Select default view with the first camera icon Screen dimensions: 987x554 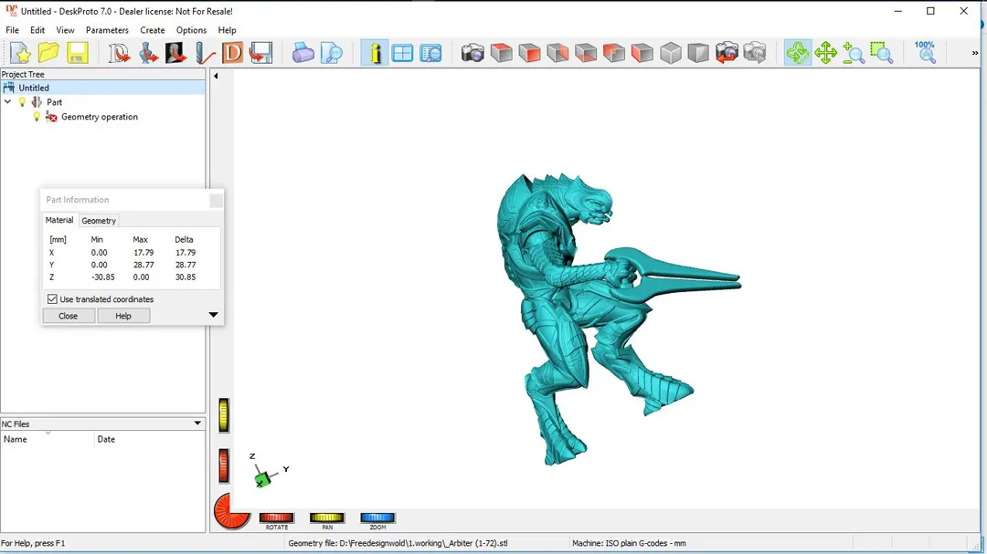pos(472,53)
